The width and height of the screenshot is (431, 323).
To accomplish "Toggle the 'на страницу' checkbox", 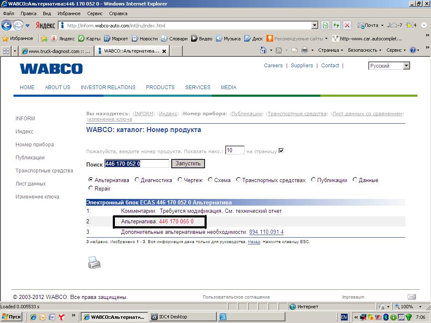I will point(281,151).
